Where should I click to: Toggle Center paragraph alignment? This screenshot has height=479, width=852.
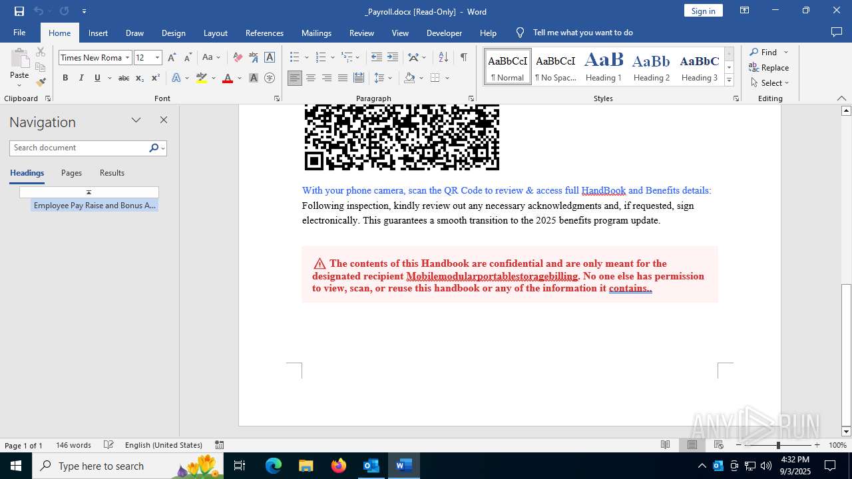point(310,78)
